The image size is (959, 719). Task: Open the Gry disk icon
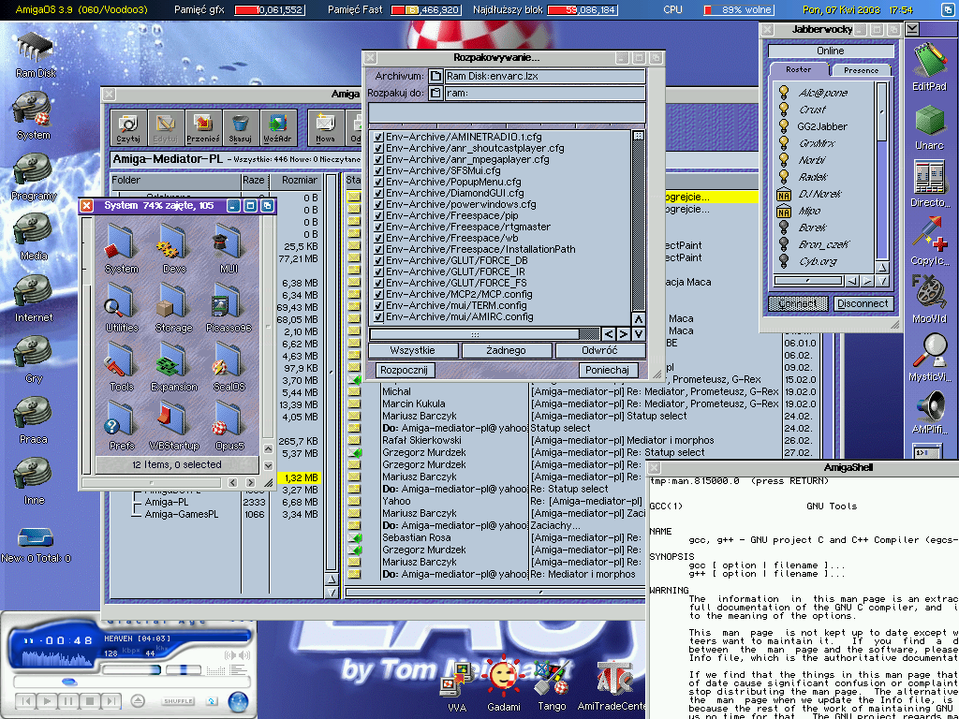point(34,359)
